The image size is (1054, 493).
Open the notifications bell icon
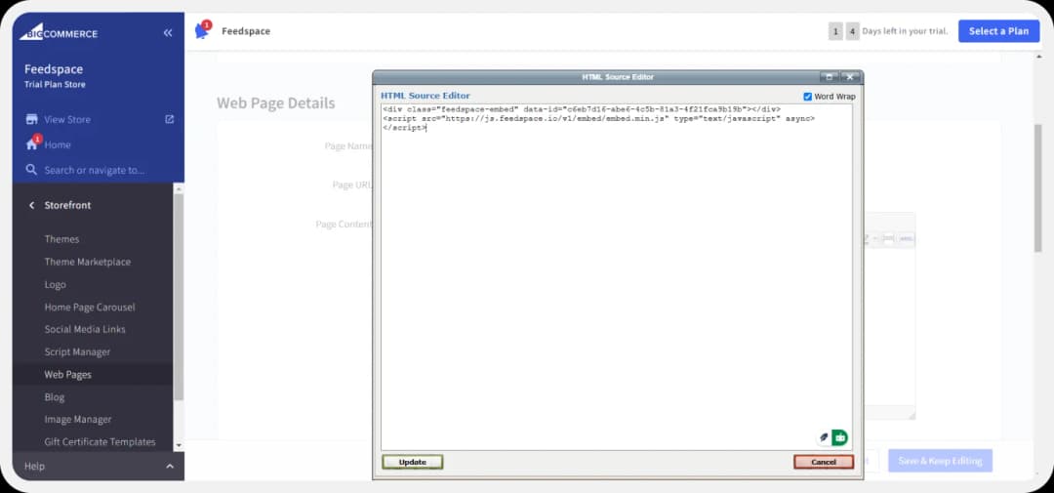pos(202,31)
